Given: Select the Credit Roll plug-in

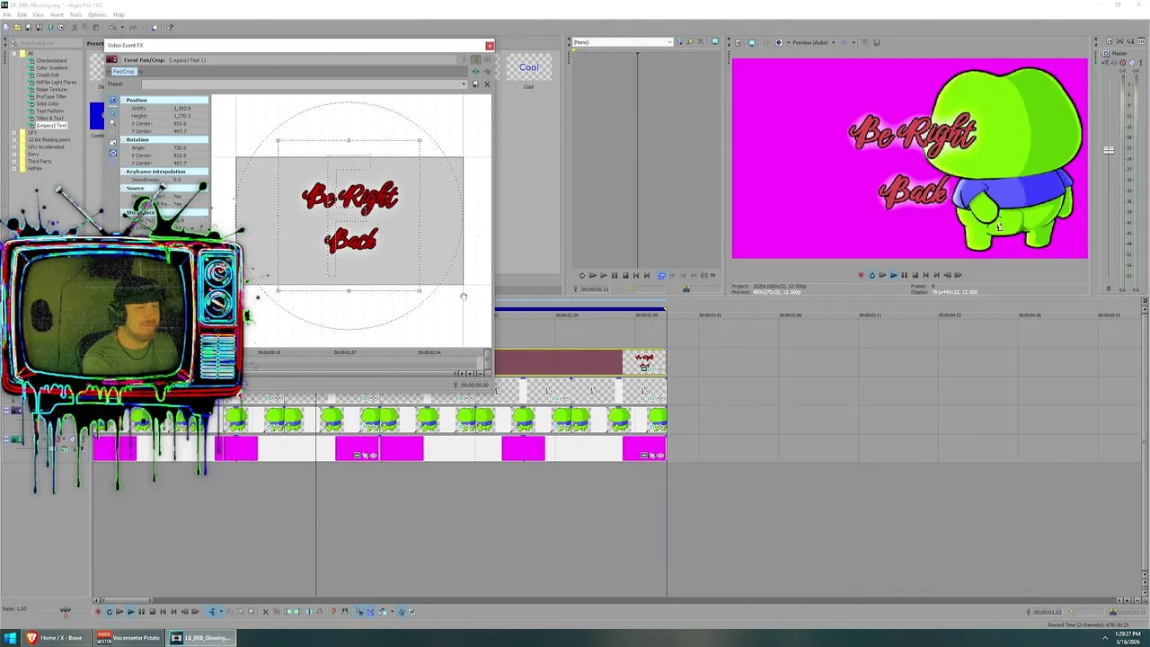Looking at the screenshot, I should [47, 75].
